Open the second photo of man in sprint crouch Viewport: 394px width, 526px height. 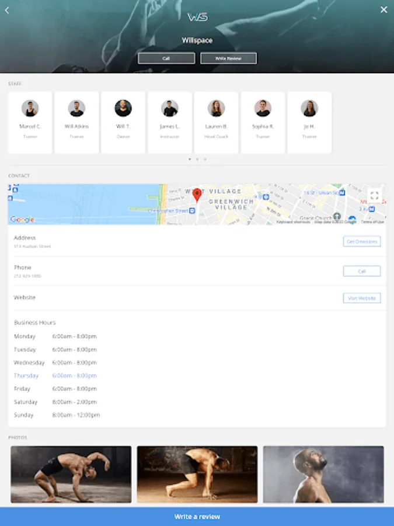point(197,475)
